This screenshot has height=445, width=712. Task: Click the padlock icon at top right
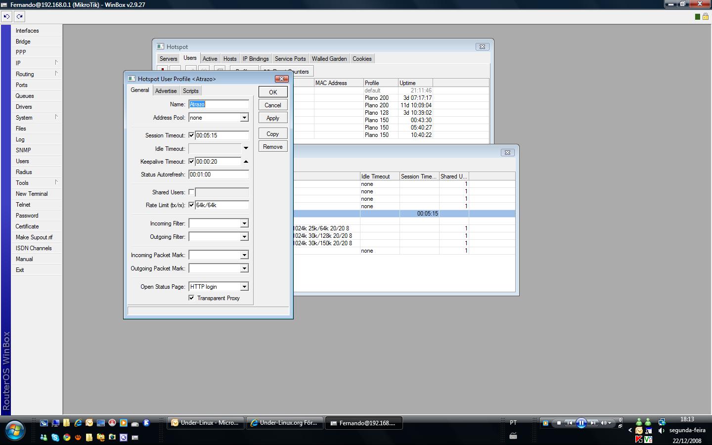pyautogui.click(x=706, y=16)
